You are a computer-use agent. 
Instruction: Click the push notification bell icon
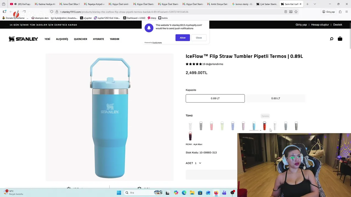click(x=149, y=28)
